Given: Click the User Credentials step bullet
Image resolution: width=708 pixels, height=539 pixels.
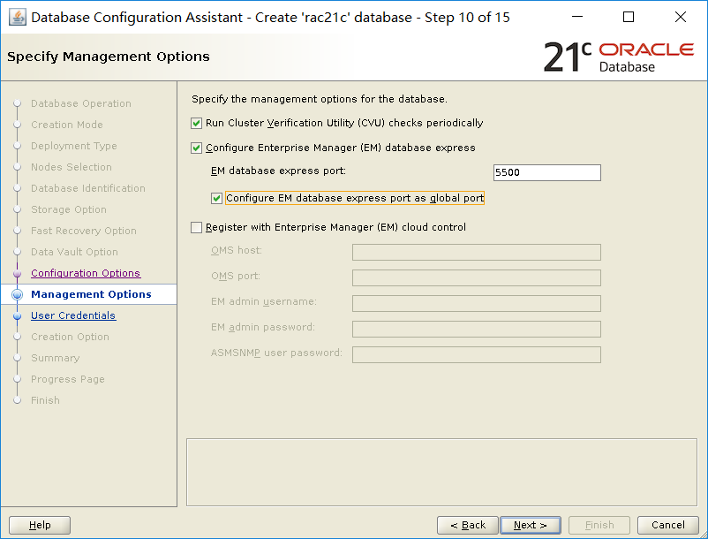Looking at the screenshot, I should coord(17,315).
